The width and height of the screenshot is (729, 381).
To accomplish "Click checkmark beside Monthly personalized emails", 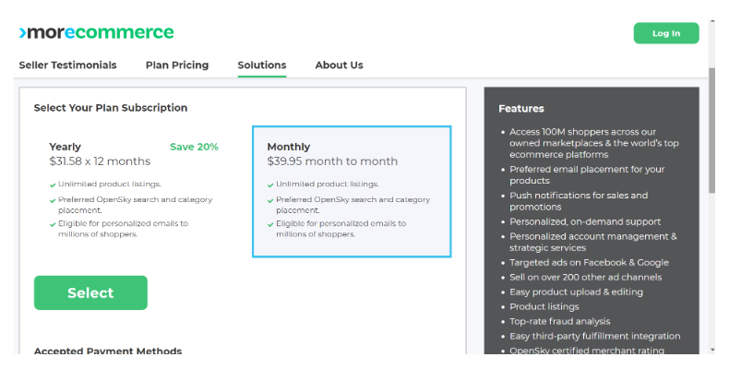I will click(x=270, y=224).
